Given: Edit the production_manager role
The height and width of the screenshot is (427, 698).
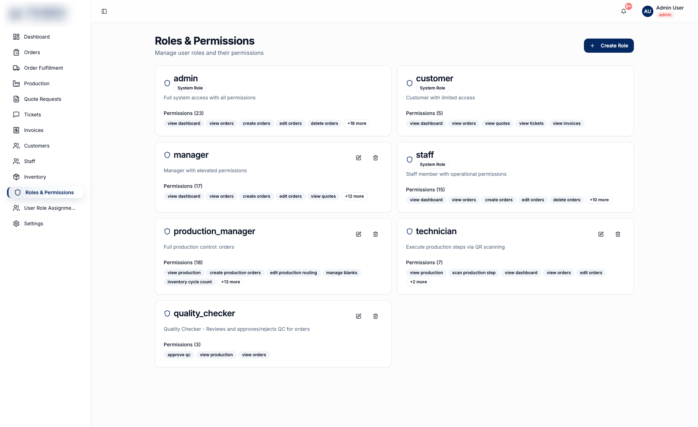Looking at the screenshot, I should 359,234.
